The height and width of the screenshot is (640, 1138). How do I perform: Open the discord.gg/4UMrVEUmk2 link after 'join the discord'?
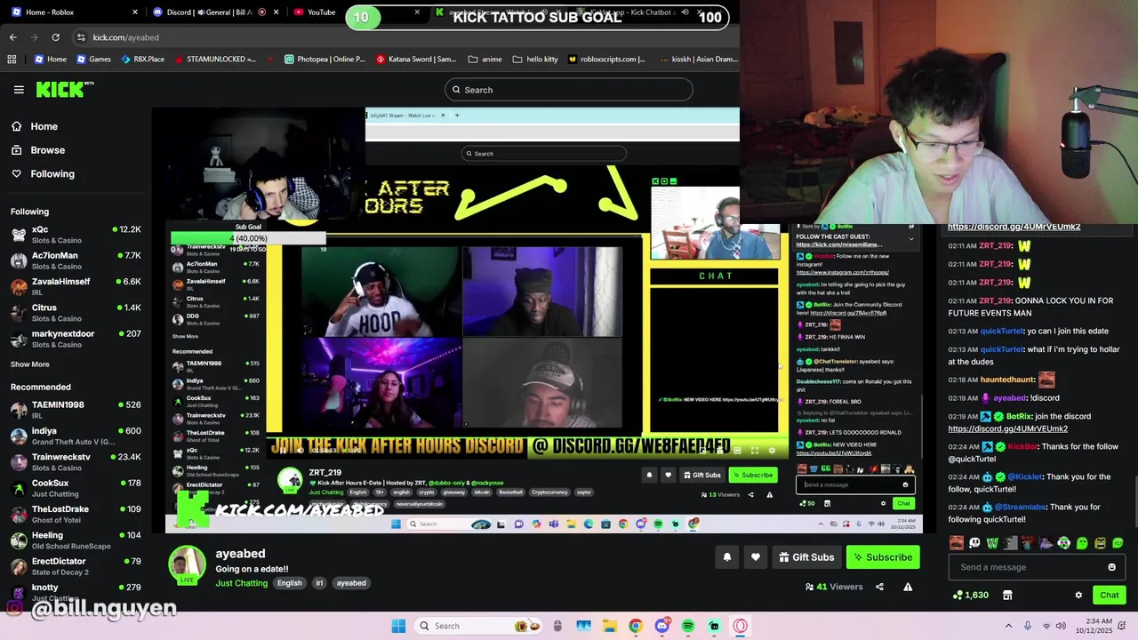click(1007, 428)
